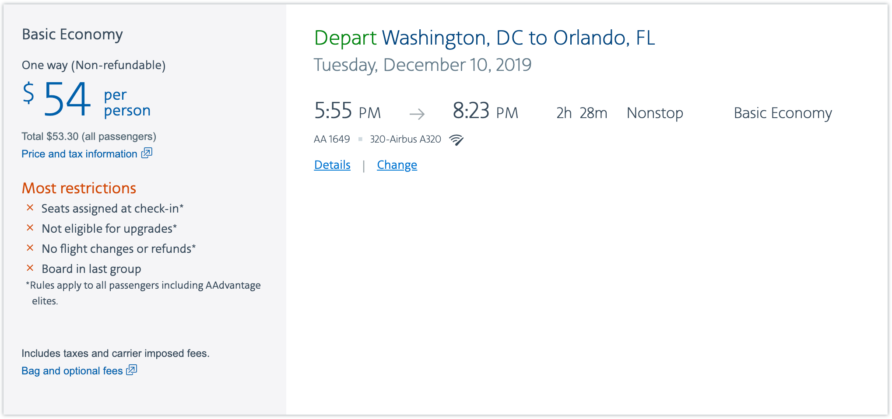
Task: Click the X icon beside No flight changes or refunds
Action: (30, 248)
